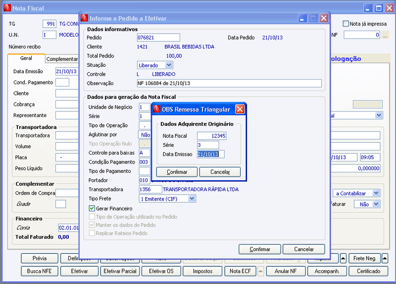Open the Aglutinar por dropdown
This screenshot has height=284, width=396.
[145, 134]
